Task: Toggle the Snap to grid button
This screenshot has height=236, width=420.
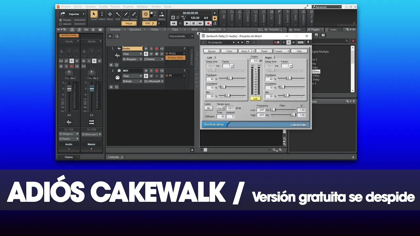Action: (x=146, y=14)
